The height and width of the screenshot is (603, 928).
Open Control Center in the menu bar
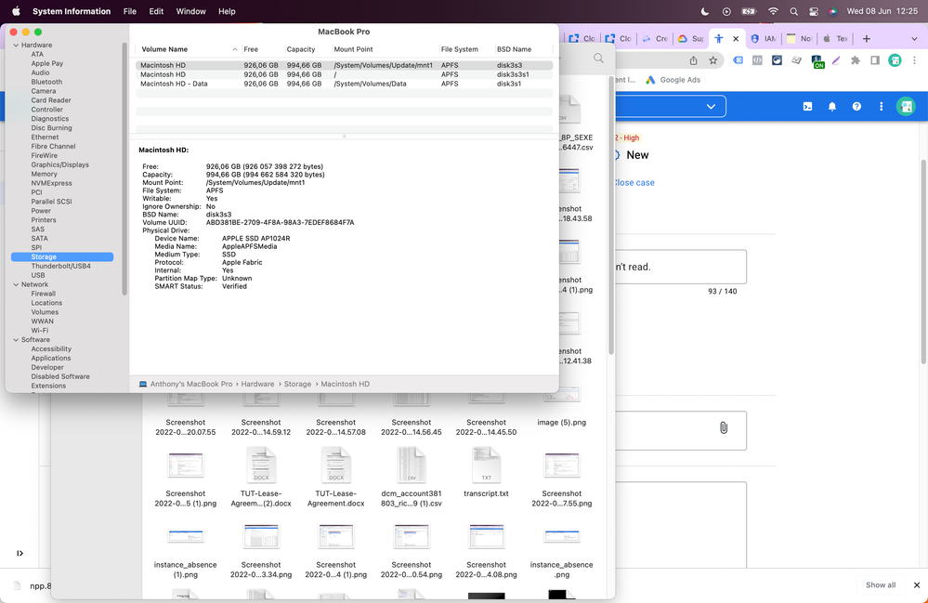click(x=814, y=11)
